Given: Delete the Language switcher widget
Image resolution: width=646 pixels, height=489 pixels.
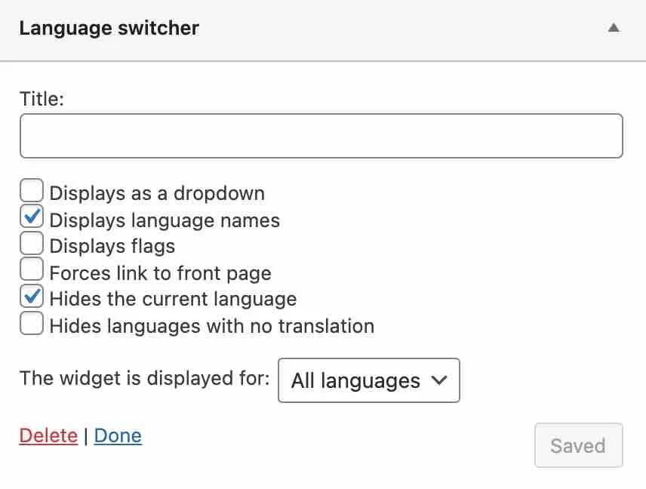Looking at the screenshot, I should [x=48, y=435].
